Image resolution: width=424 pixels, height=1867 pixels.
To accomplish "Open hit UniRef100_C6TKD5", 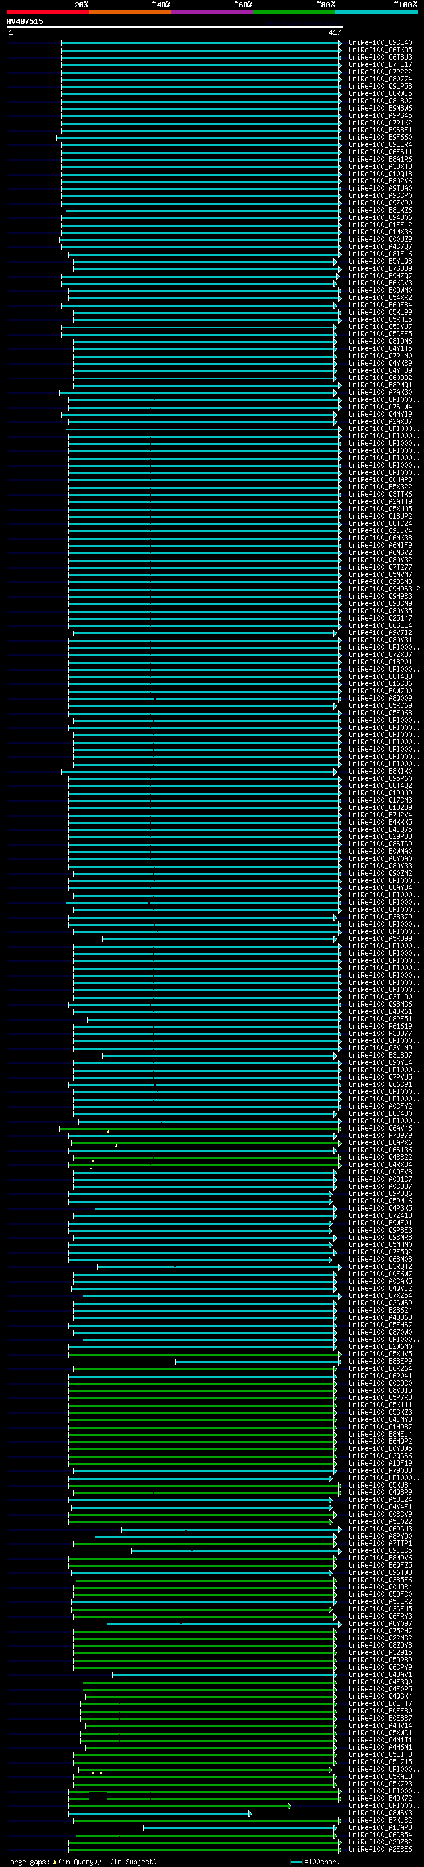I will tap(380, 50).
